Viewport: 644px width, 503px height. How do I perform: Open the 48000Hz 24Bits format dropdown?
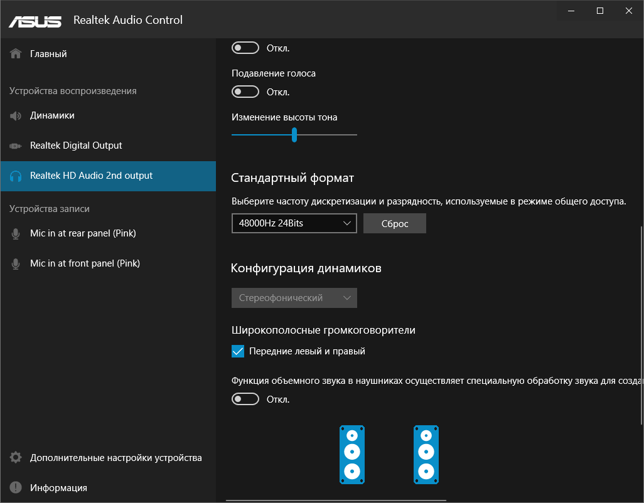tap(294, 223)
